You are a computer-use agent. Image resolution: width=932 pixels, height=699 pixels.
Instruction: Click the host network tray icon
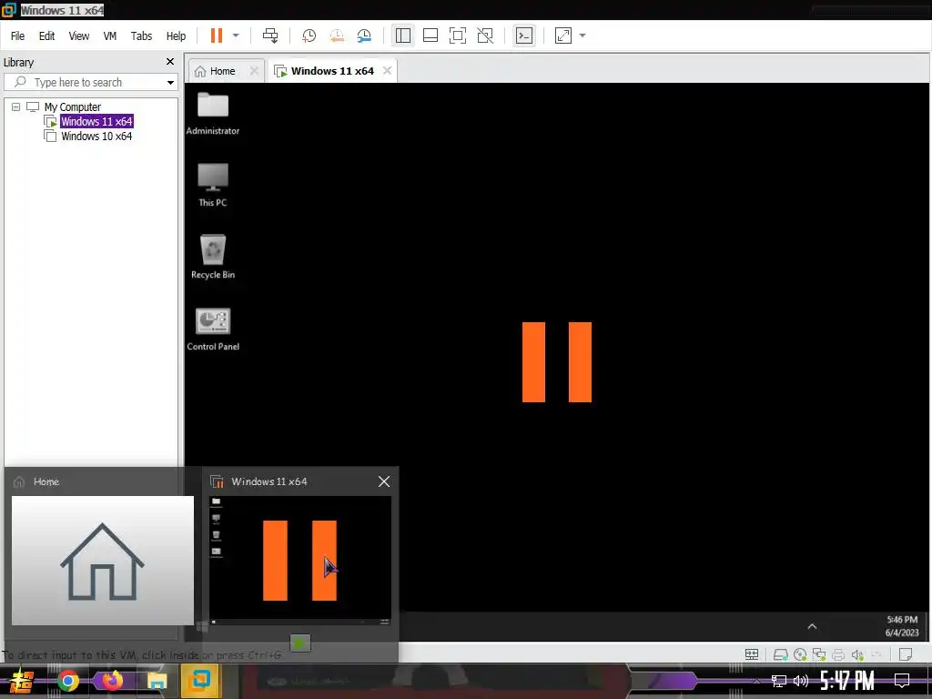pyautogui.click(x=779, y=681)
